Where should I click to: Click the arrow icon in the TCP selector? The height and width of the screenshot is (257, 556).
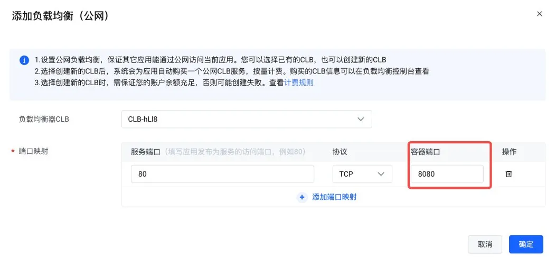[381, 174]
